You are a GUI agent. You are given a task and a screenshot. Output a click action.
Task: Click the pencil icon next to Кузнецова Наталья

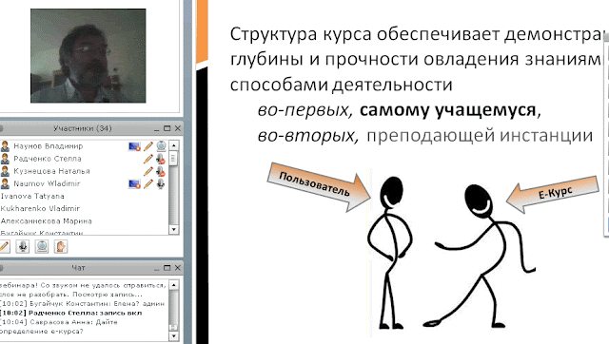coord(148,171)
